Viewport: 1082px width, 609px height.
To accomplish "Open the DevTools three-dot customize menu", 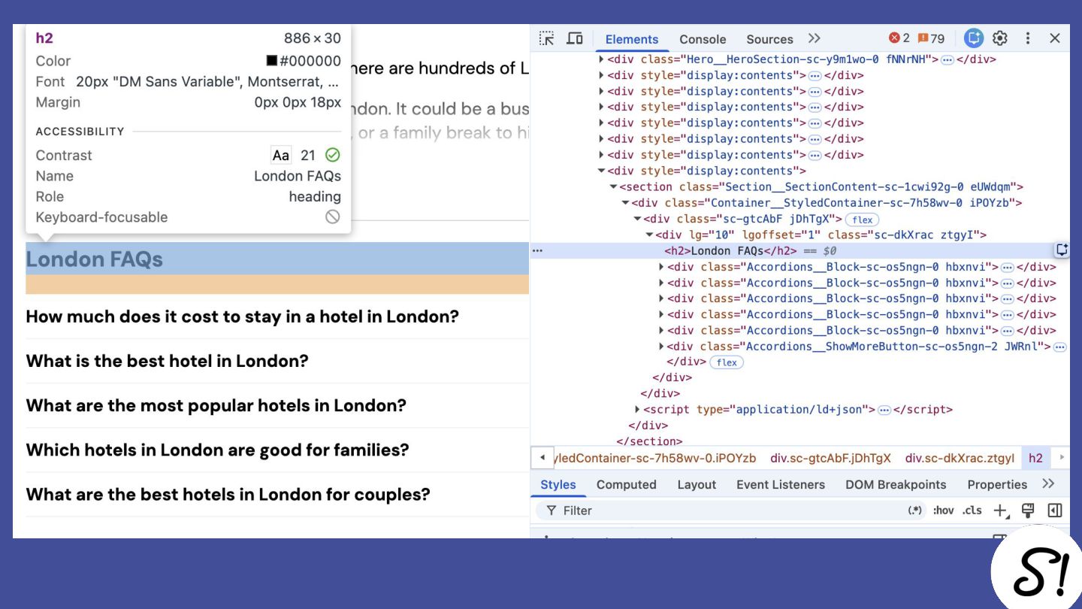I will pyautogui.click(x=1028, y=38).
